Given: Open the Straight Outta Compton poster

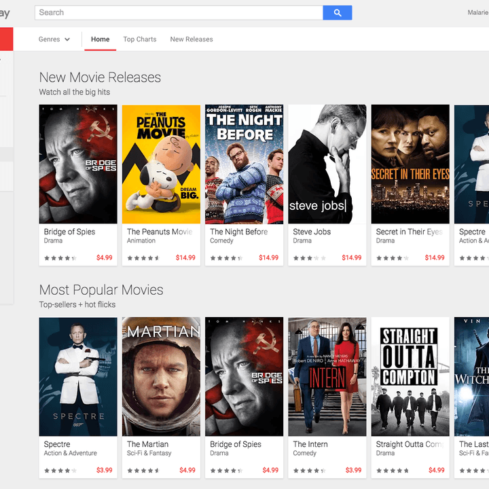Looking at the screenshot, I should click(x=410, y=377).
